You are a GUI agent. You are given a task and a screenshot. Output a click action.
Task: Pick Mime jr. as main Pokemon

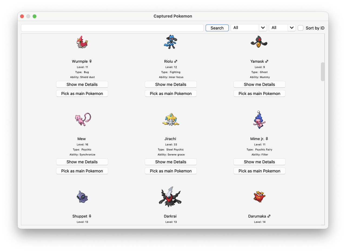(x=259, y=171)
